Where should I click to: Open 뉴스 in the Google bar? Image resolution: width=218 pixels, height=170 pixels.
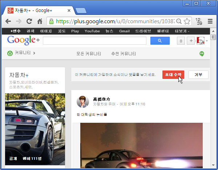click(x=109, y=31)
